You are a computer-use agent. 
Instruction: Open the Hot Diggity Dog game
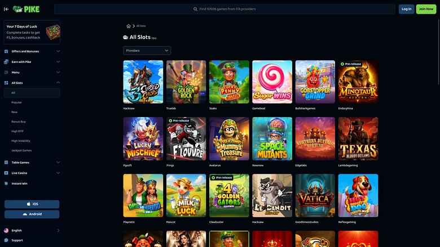point(358,196)
